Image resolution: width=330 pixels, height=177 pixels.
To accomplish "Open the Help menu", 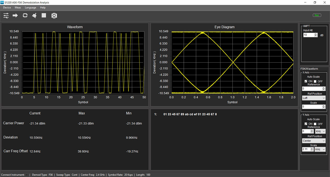I will click(43, 7).
